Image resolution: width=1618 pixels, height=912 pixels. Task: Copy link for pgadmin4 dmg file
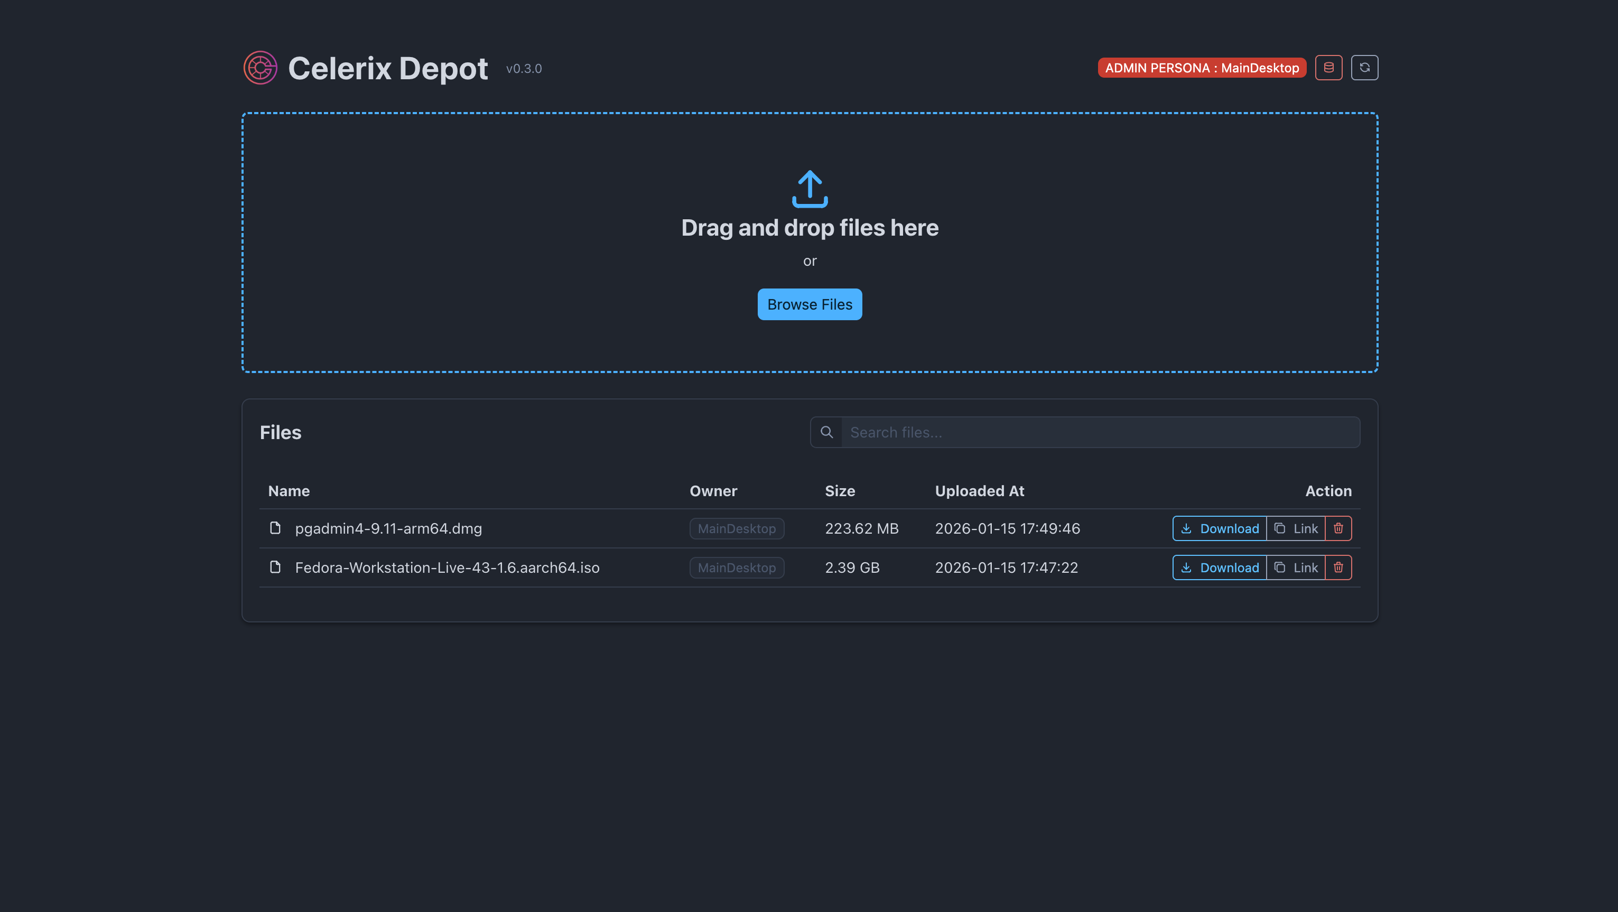coord(1295,528)
